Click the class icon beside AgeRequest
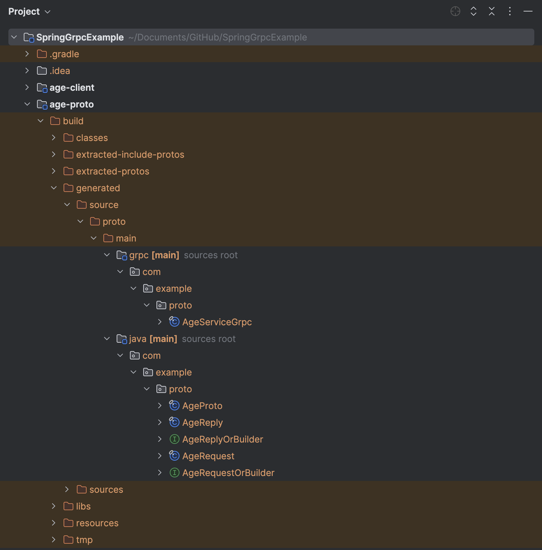542x550 pixels. [173, 456]
